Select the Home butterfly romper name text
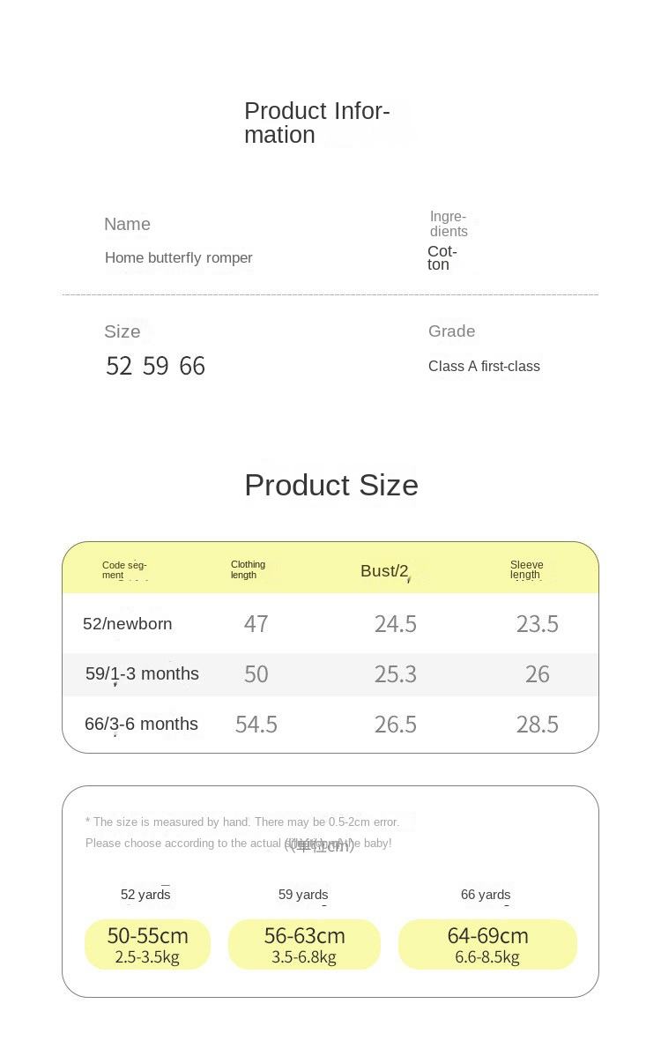The image size is (661, 1041). [x=179, y=257]
